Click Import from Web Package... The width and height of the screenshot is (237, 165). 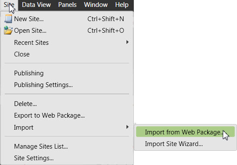(185, 132)
